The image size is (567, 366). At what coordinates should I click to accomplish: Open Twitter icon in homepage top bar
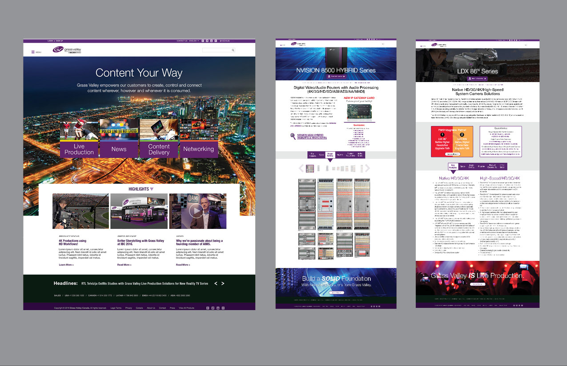point(207,41)
